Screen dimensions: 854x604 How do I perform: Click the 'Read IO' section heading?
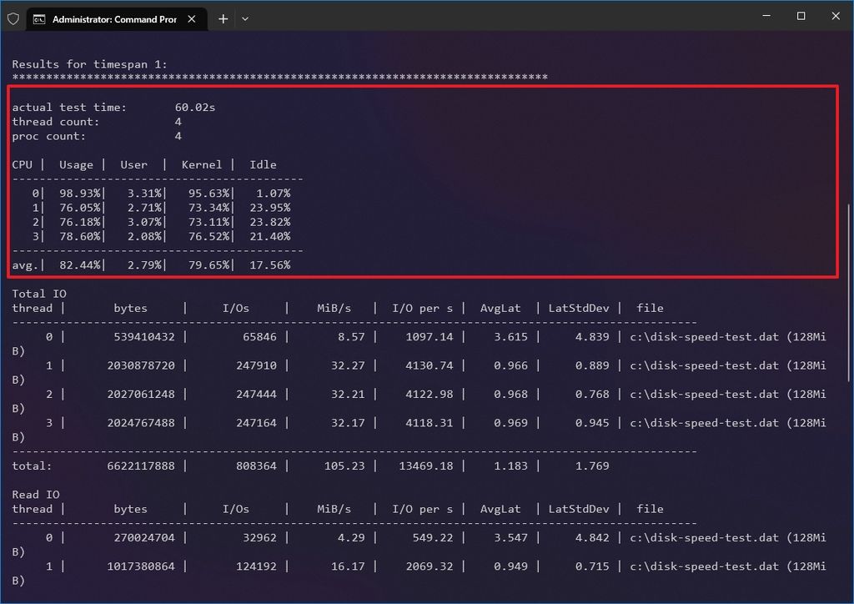point(36,495)
